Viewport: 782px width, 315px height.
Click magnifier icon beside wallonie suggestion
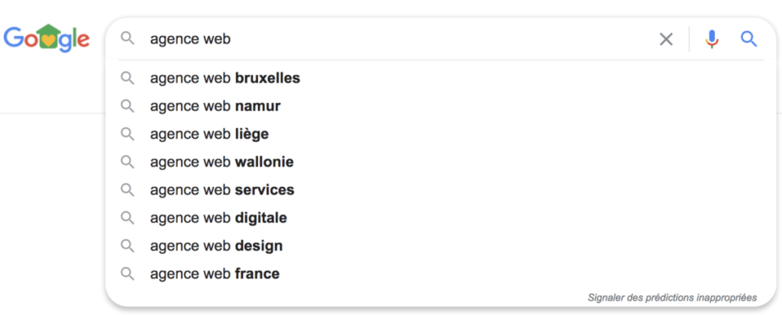[128, 162]
